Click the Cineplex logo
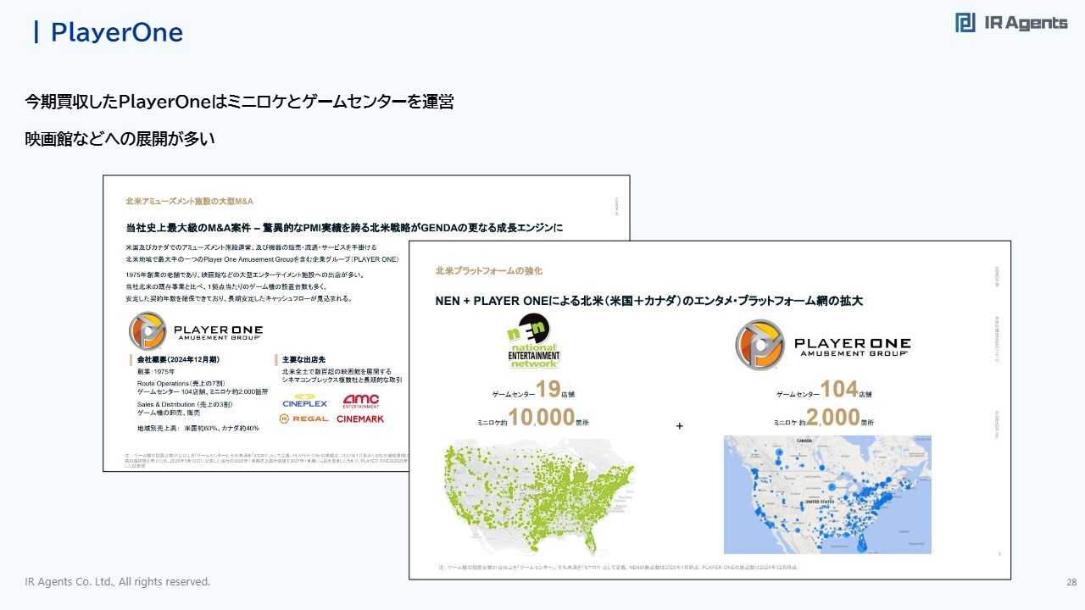Screen dimensions: 1085x610 [x=304, y=401]
